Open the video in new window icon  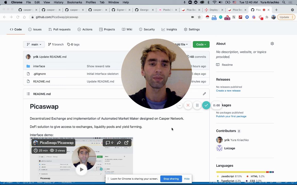pyautogui.click(x=126, y=143)
